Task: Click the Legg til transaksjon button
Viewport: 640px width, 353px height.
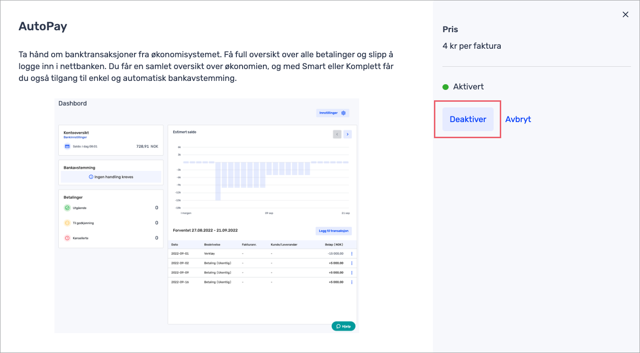Action: tap(334, 231)
